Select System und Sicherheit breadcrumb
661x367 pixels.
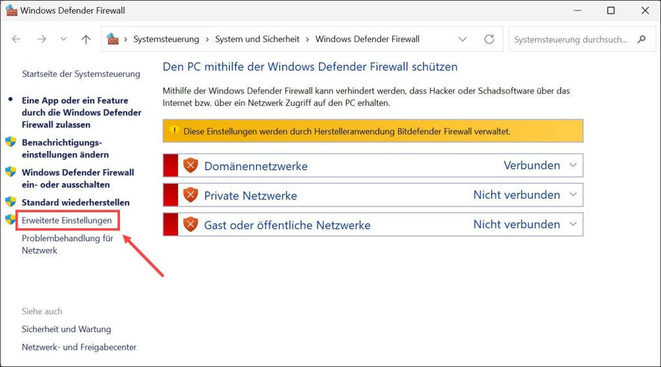click(257, 39)
